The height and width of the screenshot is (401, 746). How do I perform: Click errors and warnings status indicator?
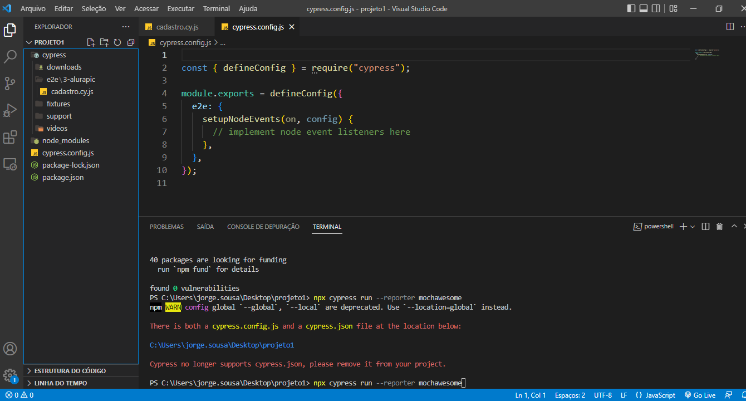click(x=18, y=395)
